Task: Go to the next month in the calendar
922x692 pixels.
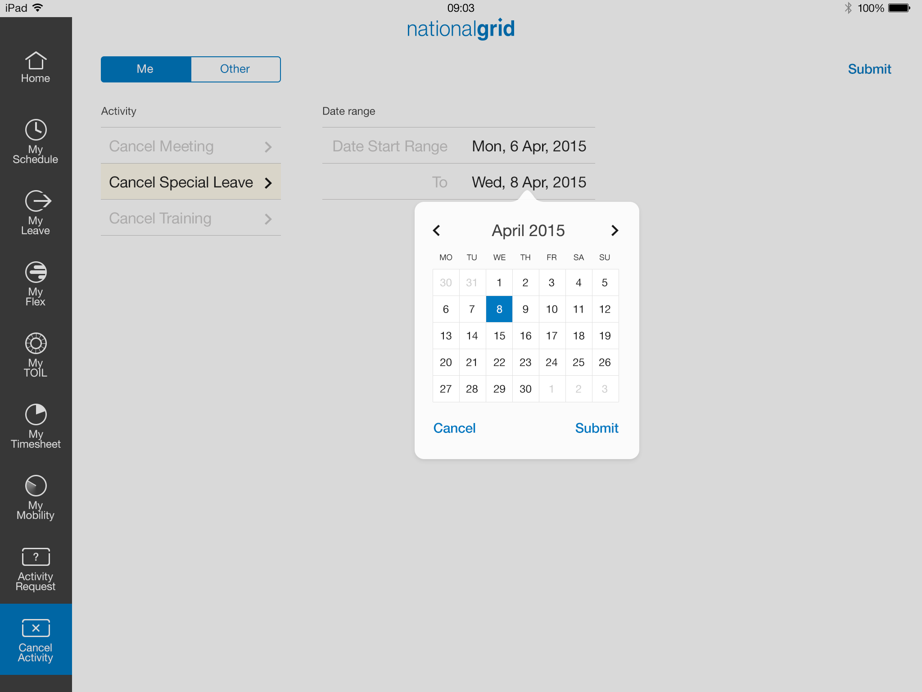Action: [615, 231]
